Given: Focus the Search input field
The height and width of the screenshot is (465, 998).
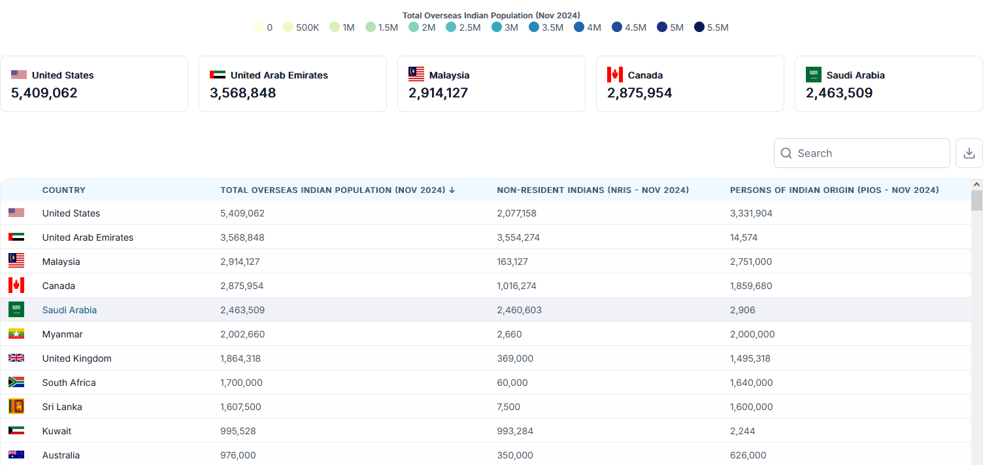Looking at the screenshot, I should [x=862, y=153].
